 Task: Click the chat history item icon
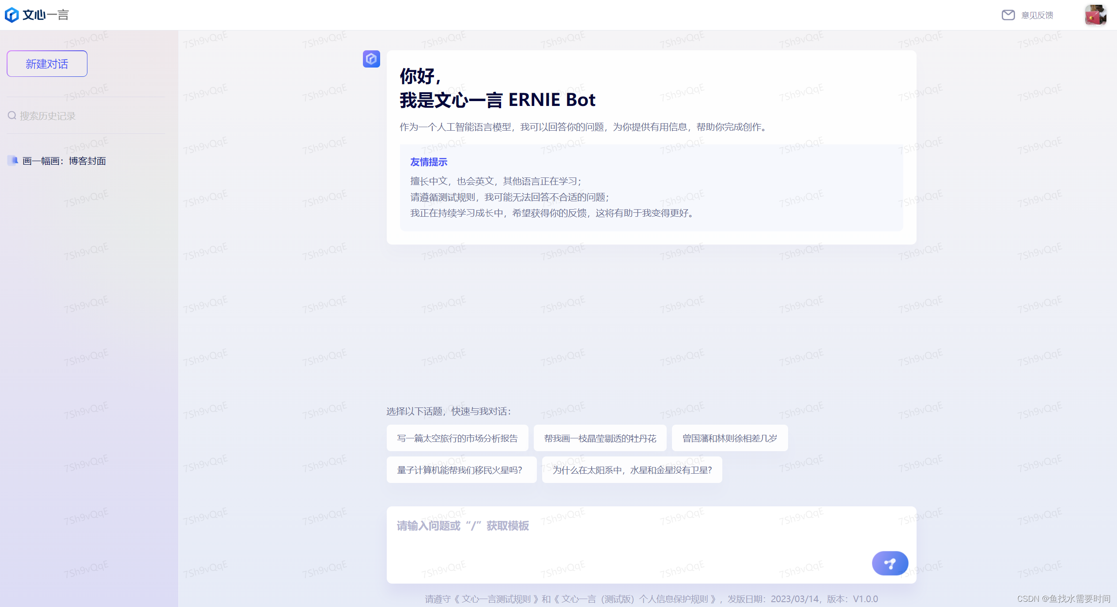tap(13, 161)
